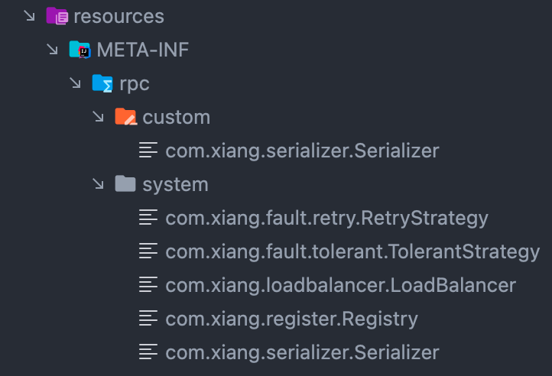Select com.xiang.fault.tolerant.TolerantStrategy file

pyautogui.click(x=352, y=251)
